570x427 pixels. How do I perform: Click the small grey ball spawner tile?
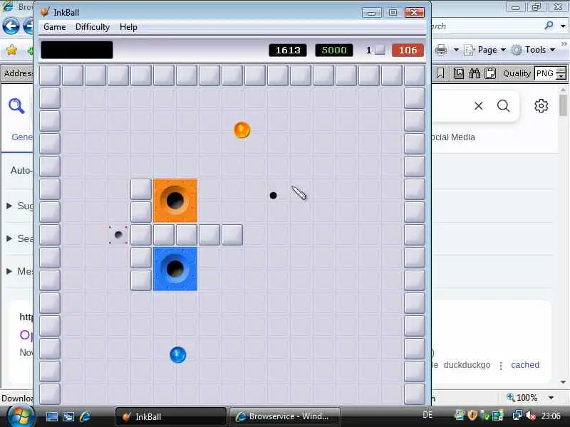click(118, 235)
